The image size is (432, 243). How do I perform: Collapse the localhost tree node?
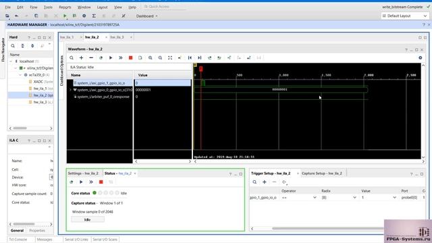(x=11, y=61)
